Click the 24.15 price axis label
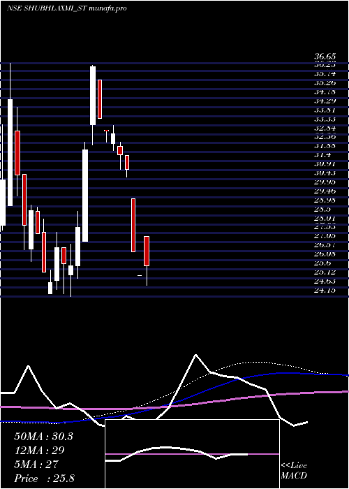Viewport: 349px width, 489px height. (325, 291)
